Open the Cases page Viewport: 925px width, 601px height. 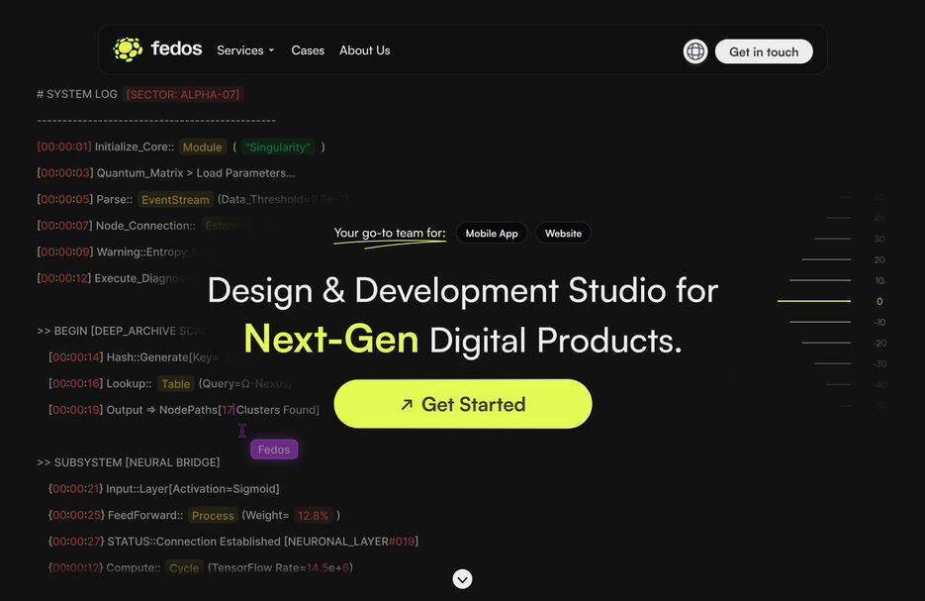tap(308, 50)
